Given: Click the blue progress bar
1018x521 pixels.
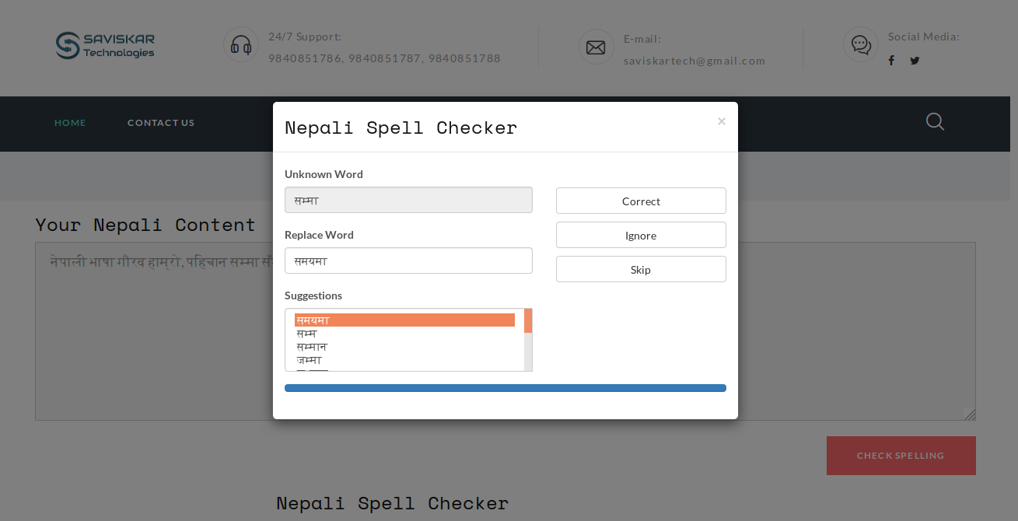Looking at the screenshot, I should pyautogui.click(x=506, y=387).
